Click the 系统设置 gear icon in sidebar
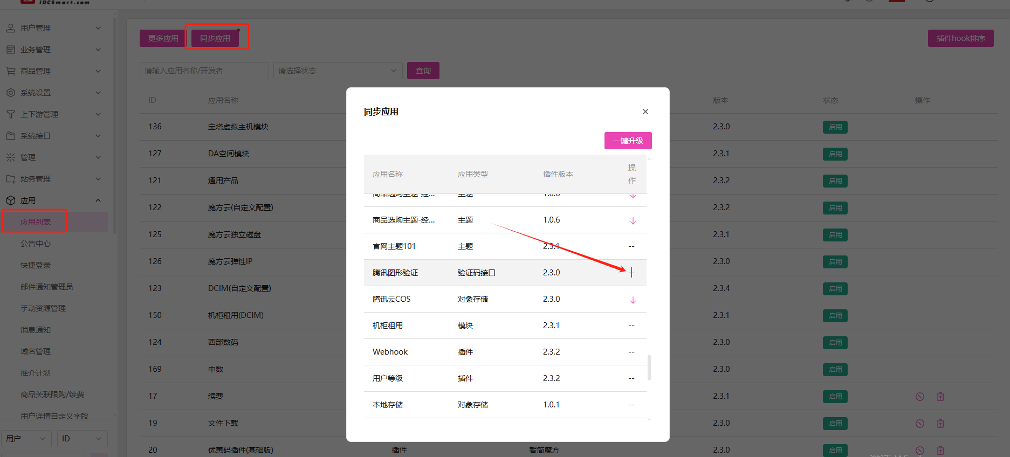 [11, 93]
